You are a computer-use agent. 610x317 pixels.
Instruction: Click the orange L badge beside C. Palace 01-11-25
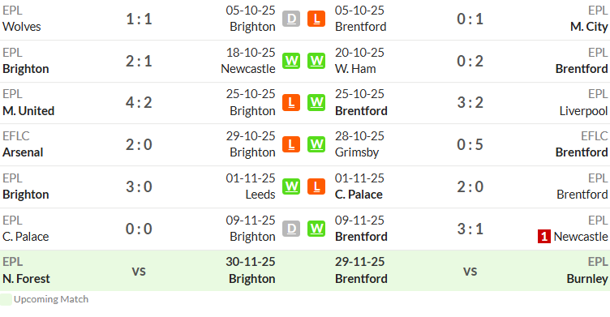(316, 186)
